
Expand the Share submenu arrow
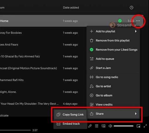point(136,114)
